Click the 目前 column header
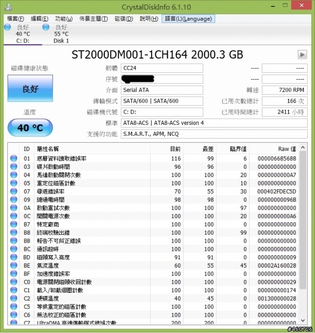Screen dimensions: 315x333 [167, 149]
